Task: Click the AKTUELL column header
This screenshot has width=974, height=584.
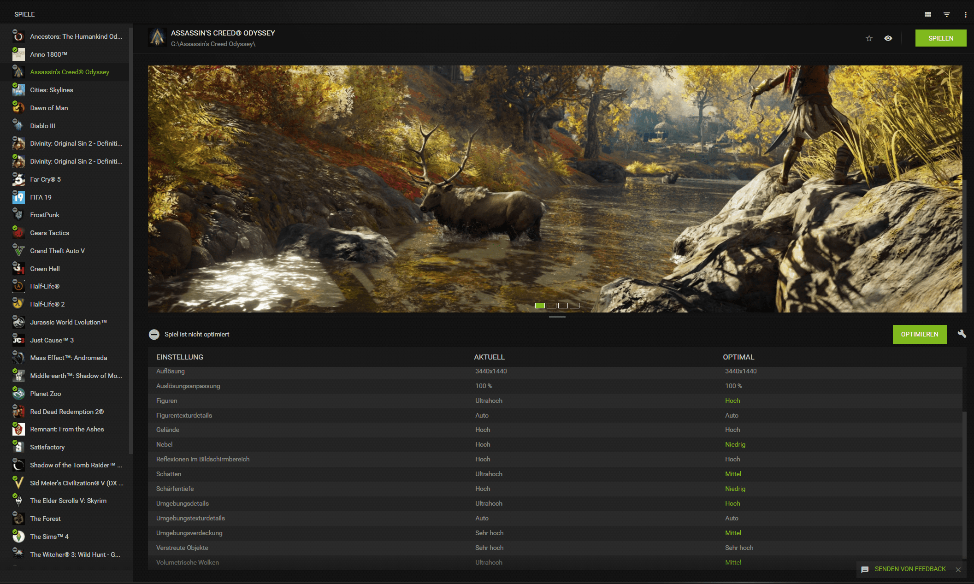Action: (489, 357)
